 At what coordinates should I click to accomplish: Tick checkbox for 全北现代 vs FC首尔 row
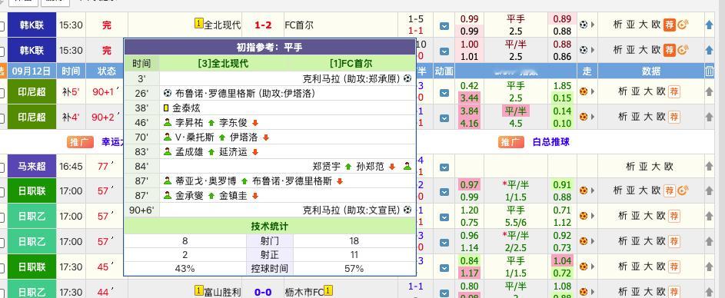click(2, 27)
